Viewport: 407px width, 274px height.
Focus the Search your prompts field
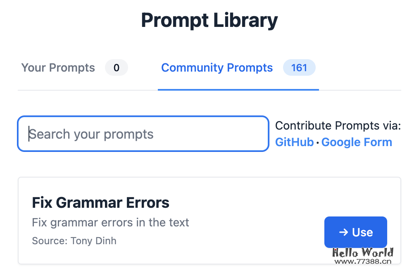(143, 134)
